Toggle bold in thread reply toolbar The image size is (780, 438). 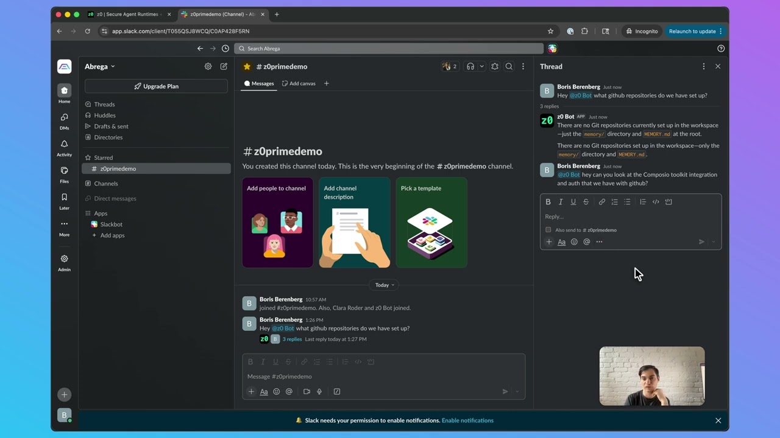(x=548, y=202)
